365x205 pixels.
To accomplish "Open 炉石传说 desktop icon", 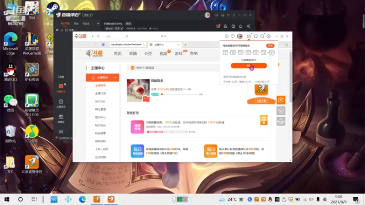I will (x=32, y=72).
